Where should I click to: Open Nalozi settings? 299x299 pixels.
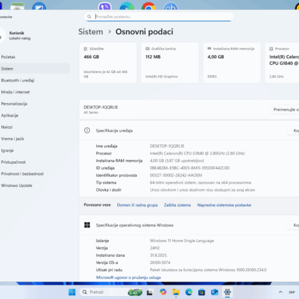coord(35,127)
